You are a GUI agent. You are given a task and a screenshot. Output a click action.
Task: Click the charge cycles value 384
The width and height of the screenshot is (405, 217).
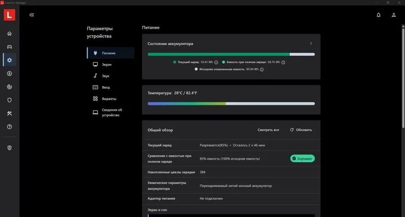click(202, 172)
